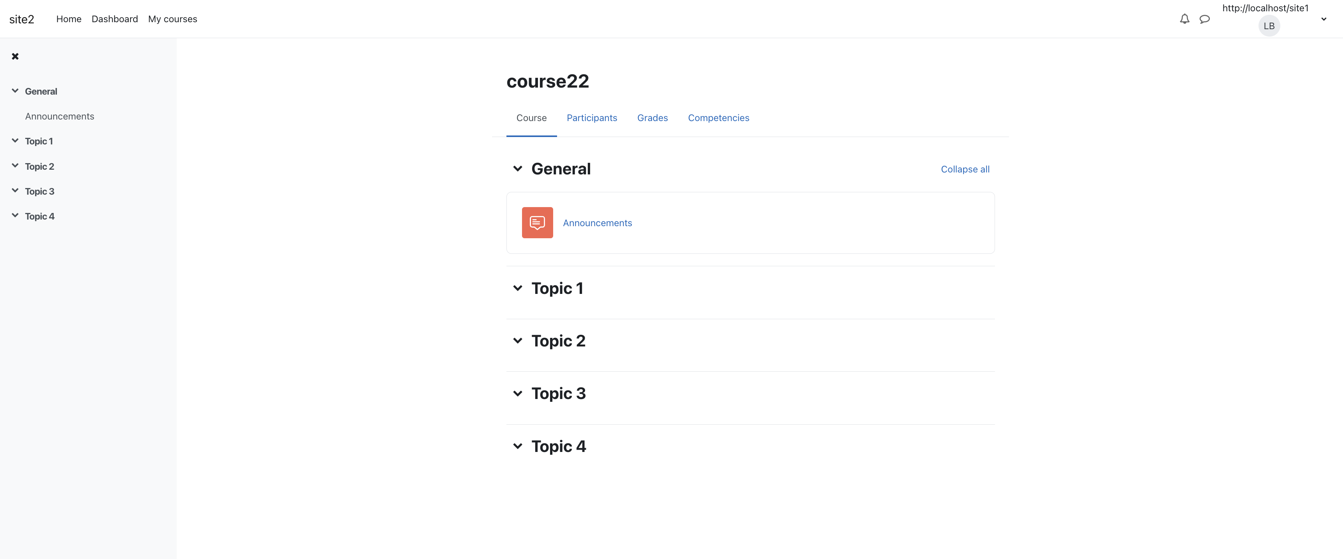
Task: Collapse main Topic 4 section chevron
Action: 517,446
